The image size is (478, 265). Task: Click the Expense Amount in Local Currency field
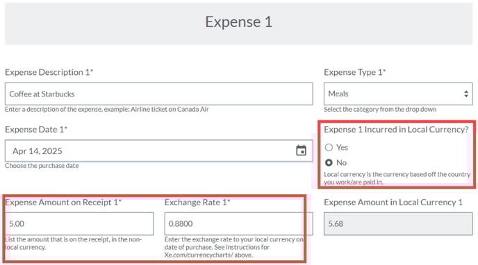[398, 223]
